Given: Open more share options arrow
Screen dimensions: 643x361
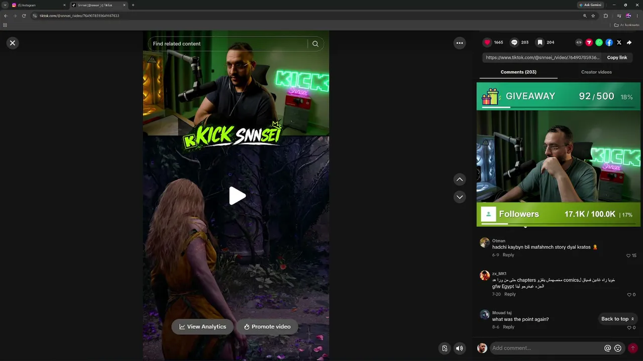Looking at the screenshot, I should coord(629,43).
